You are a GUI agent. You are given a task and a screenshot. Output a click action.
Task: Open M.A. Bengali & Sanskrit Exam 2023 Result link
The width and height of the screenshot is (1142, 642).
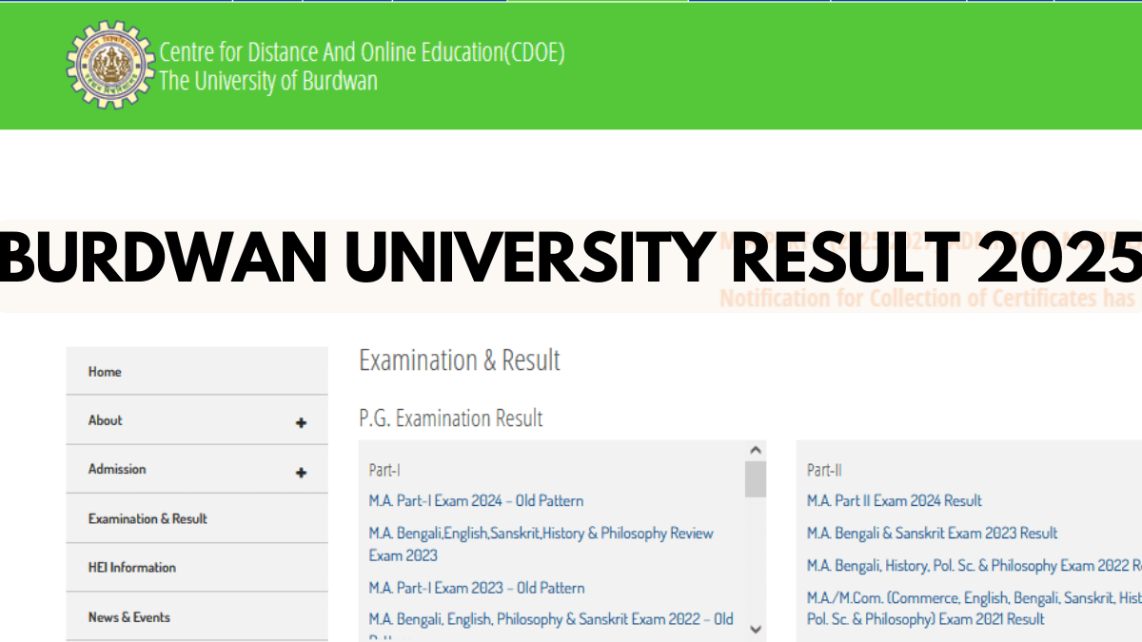click(933, 534)
